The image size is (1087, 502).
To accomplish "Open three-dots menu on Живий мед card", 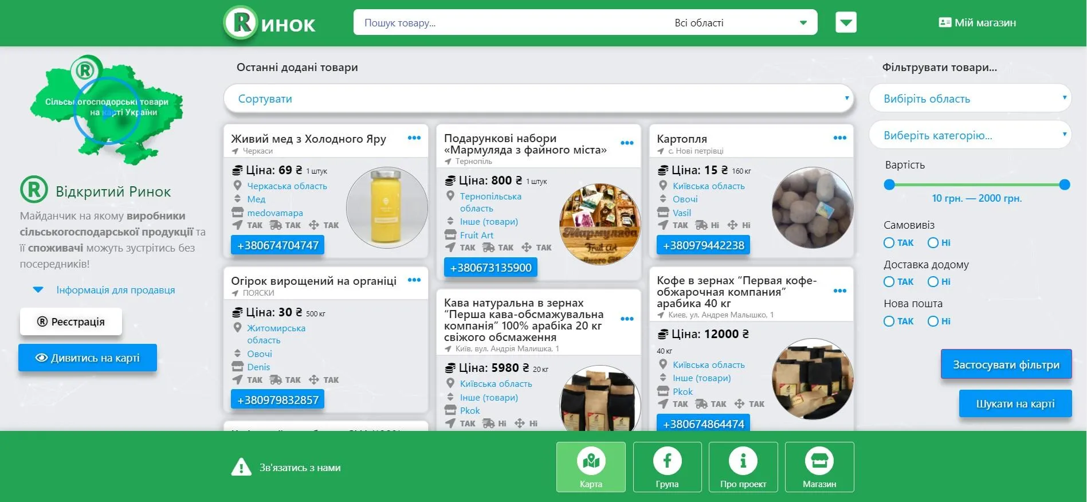I will tap(414, 138).
